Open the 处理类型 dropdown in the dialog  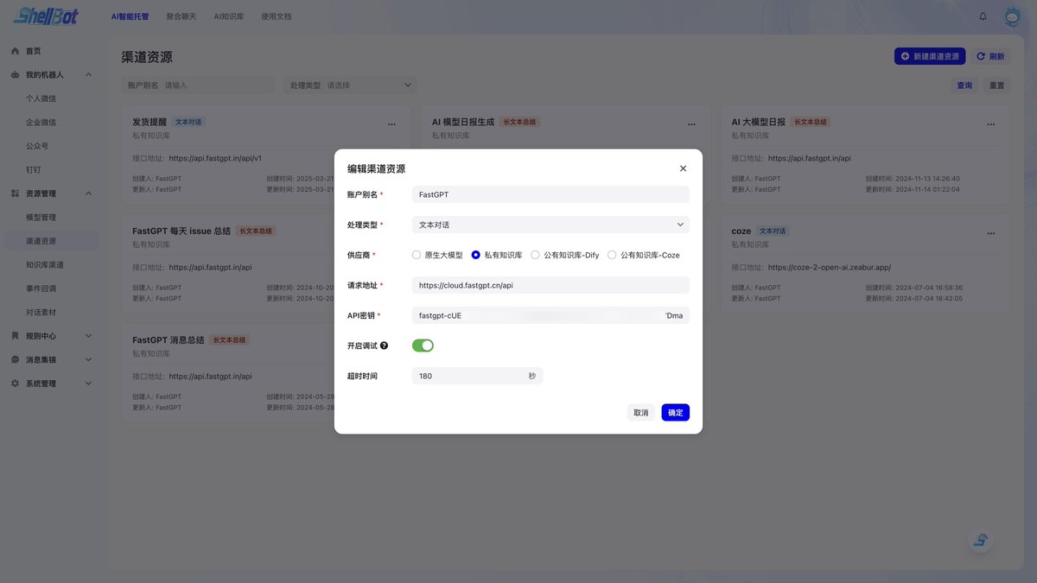pyautogui.click(x=550, y=225)
